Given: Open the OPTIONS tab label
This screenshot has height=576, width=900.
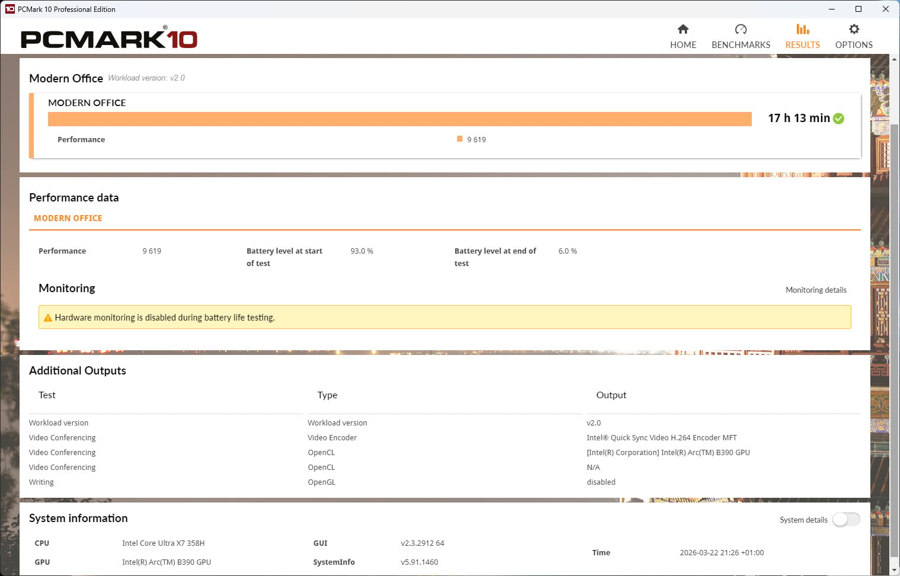Looking at the screenshot, I should (854, 45).
